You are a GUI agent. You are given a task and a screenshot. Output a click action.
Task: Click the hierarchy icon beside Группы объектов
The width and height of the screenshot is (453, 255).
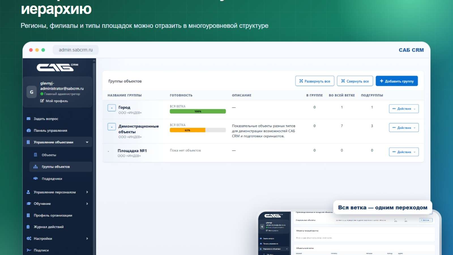(x=35, y=167)
